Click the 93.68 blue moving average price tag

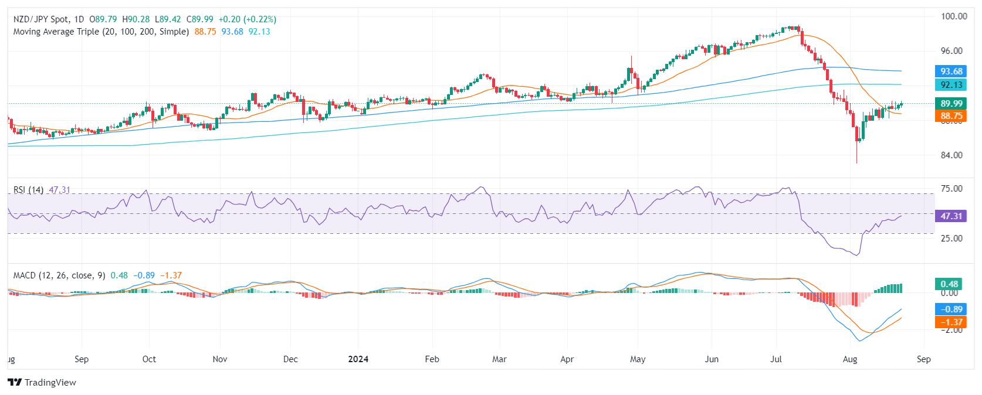click(x=951, y=71)
